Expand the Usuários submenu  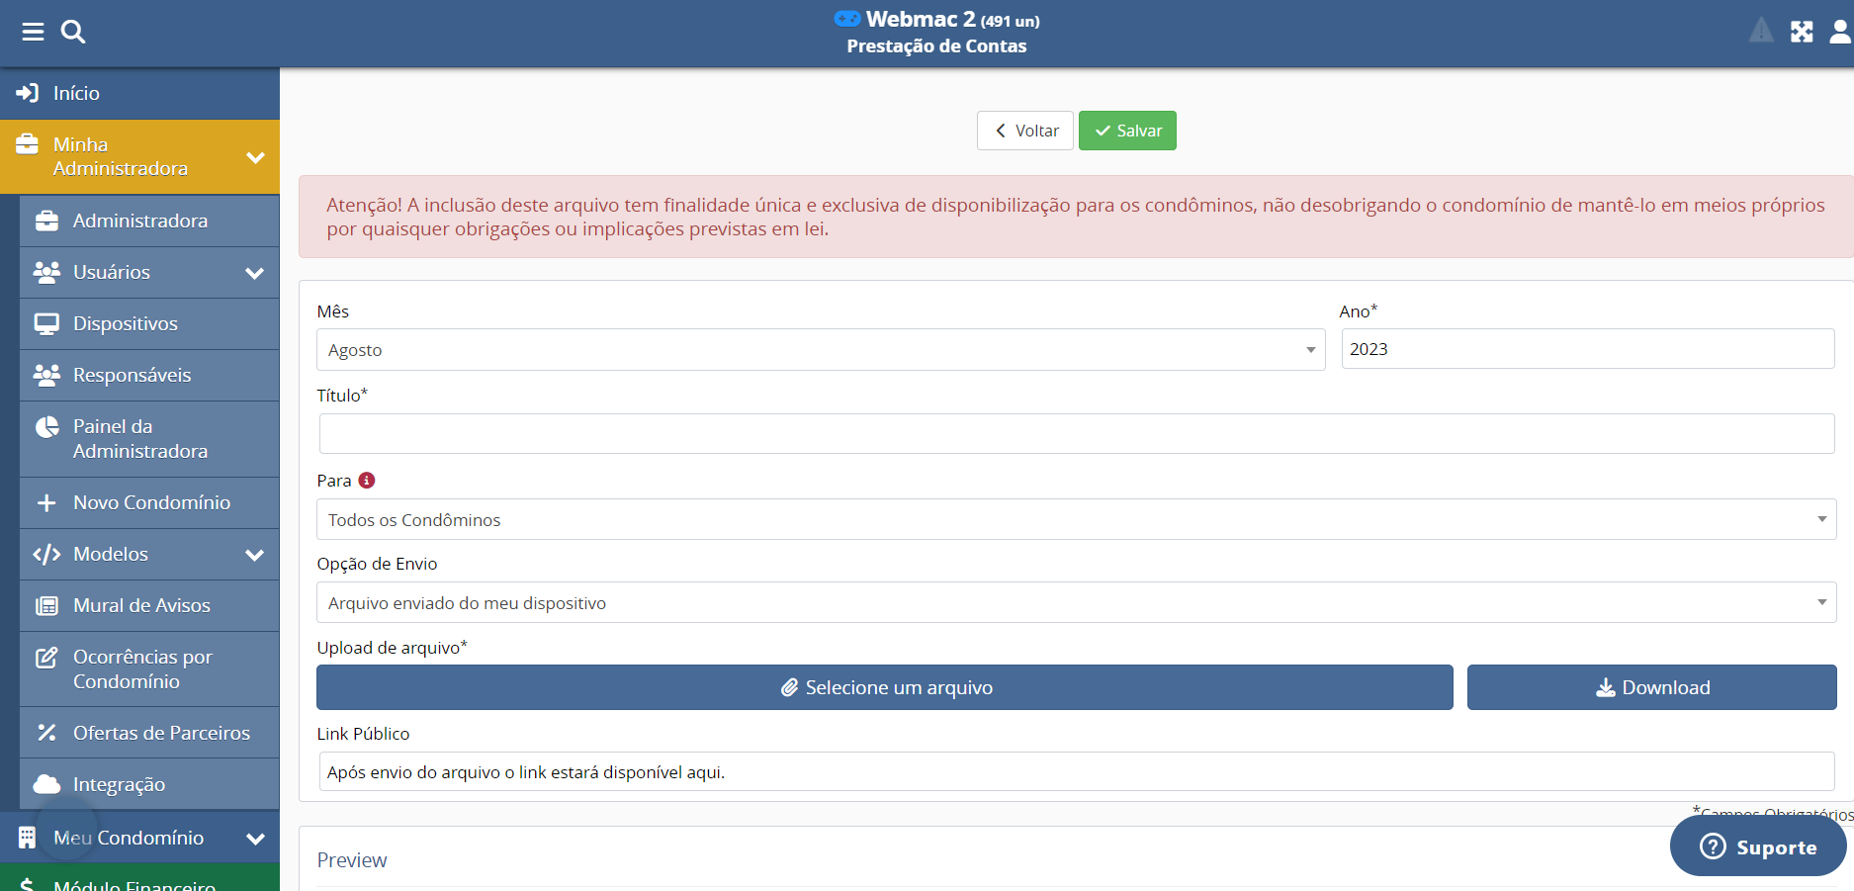(254, 273)
